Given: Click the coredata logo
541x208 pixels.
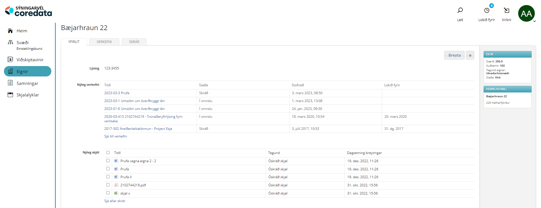Looking at the screenshot, I should click(28, 11).
